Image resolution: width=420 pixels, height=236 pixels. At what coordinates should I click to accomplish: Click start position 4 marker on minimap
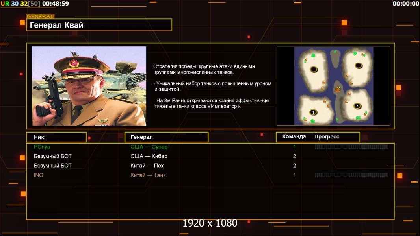click(357, 106)
